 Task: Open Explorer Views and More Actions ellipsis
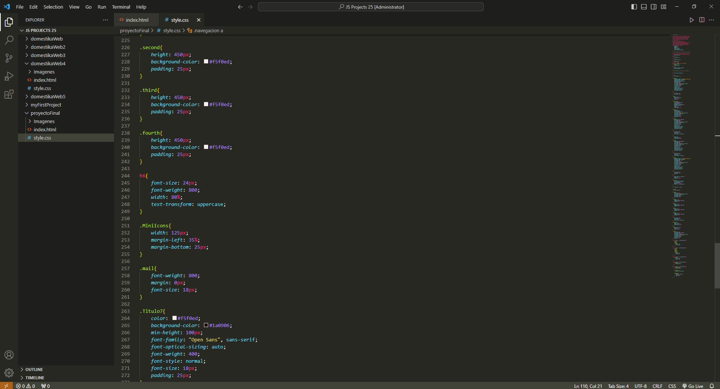pos(105,20)
